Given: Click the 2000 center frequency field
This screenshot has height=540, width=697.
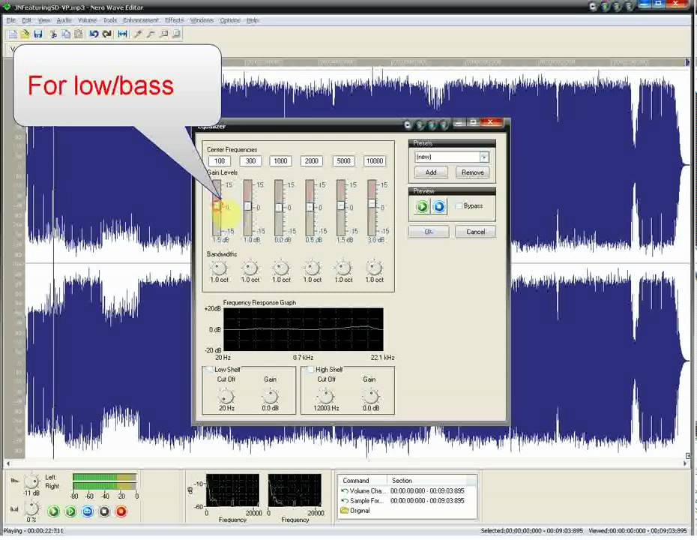Looking at the screenshot, I should point(311,161).
